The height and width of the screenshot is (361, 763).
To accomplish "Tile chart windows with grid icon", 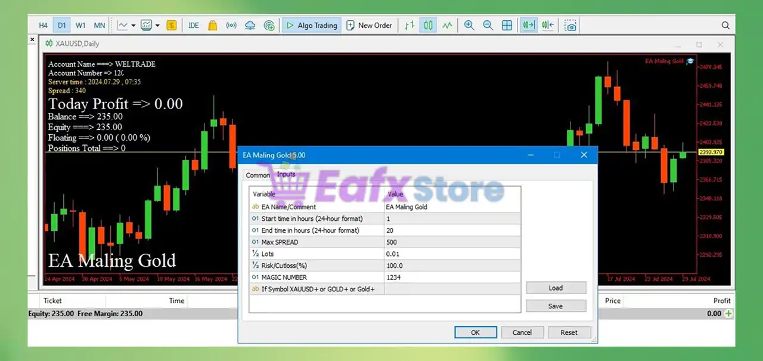I will 507,26.
